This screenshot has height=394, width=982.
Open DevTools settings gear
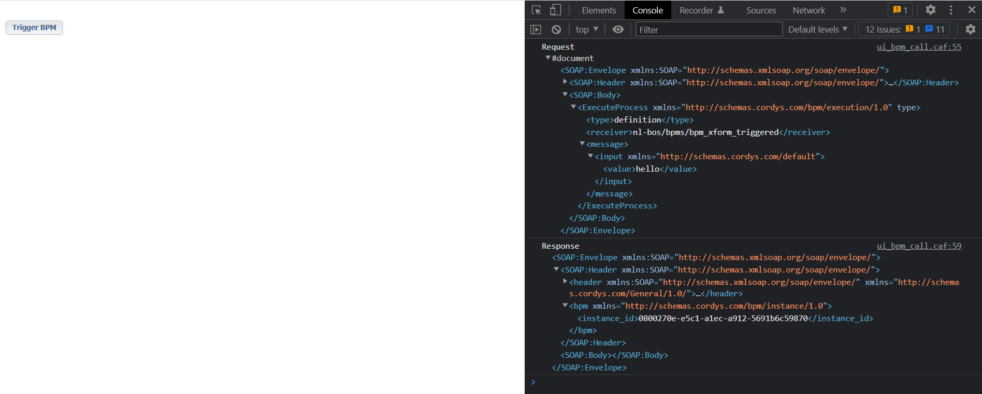[x=930, y=10]
